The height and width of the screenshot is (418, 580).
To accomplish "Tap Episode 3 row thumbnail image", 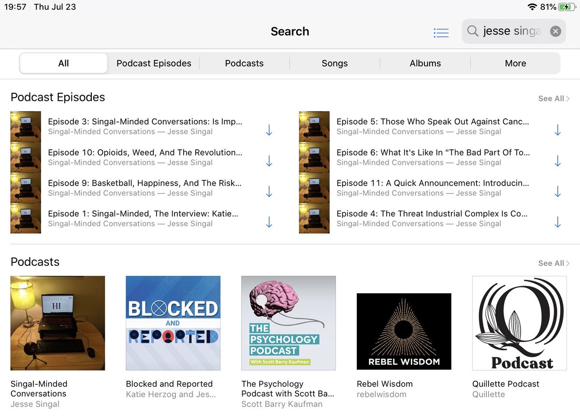I will [26, 126].
